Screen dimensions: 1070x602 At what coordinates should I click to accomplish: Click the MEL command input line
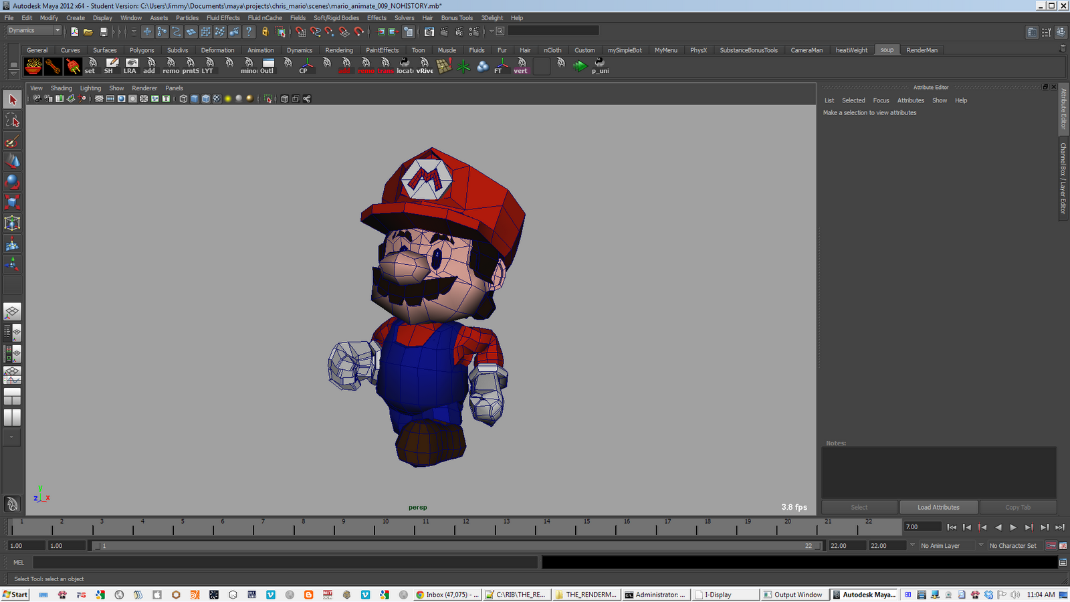pos(286,563)
